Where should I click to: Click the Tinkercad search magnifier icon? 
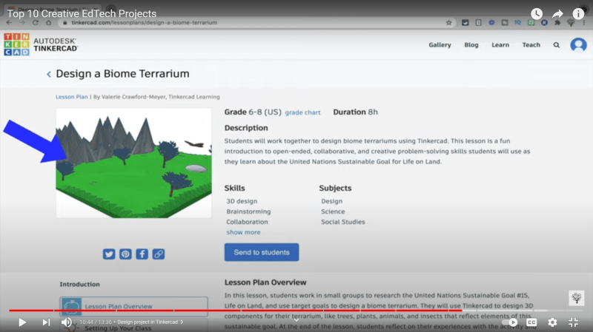[556, 45]
